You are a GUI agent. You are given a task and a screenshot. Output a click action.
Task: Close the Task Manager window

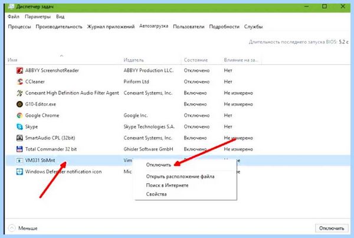[343, 6]
